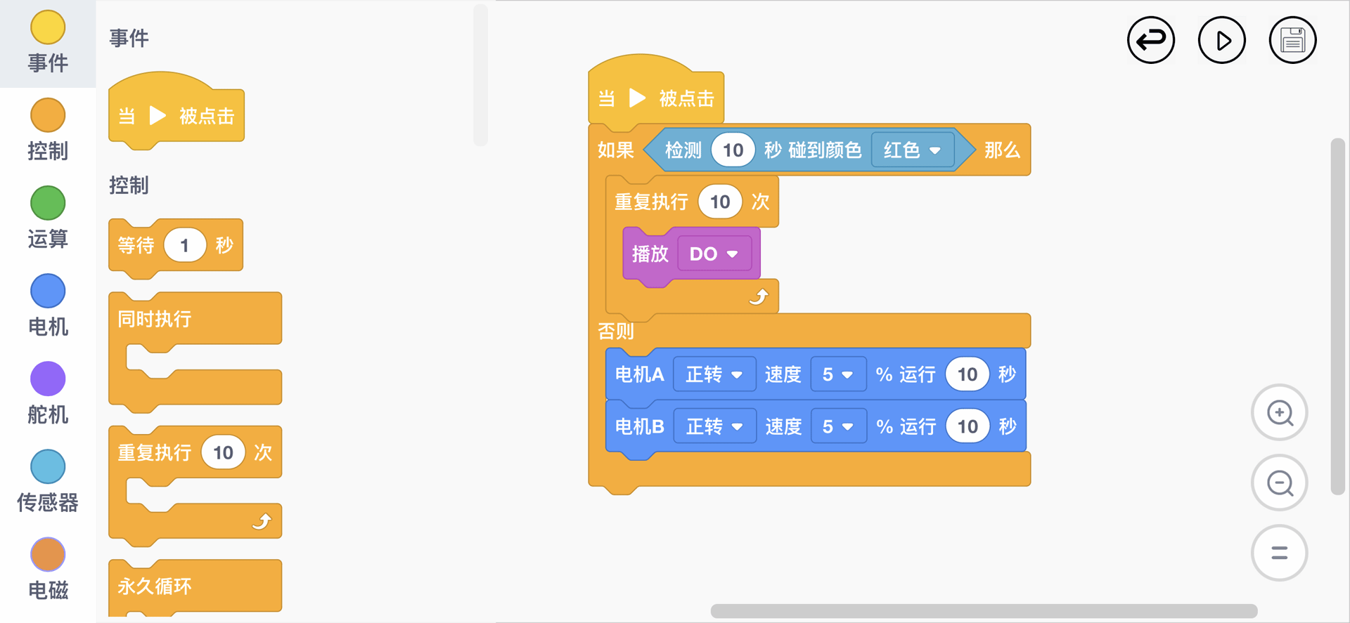Click the 事件 palette section heading
The image size is (1350, 623).
point(129,38)
